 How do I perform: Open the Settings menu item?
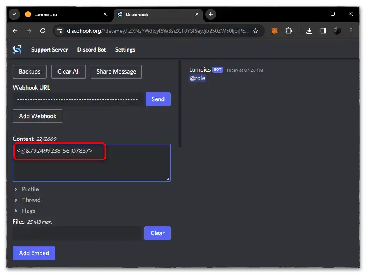125,50
